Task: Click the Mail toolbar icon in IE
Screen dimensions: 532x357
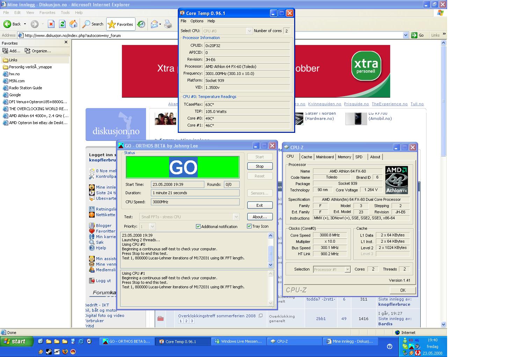Action: click(x=154, y=24)
